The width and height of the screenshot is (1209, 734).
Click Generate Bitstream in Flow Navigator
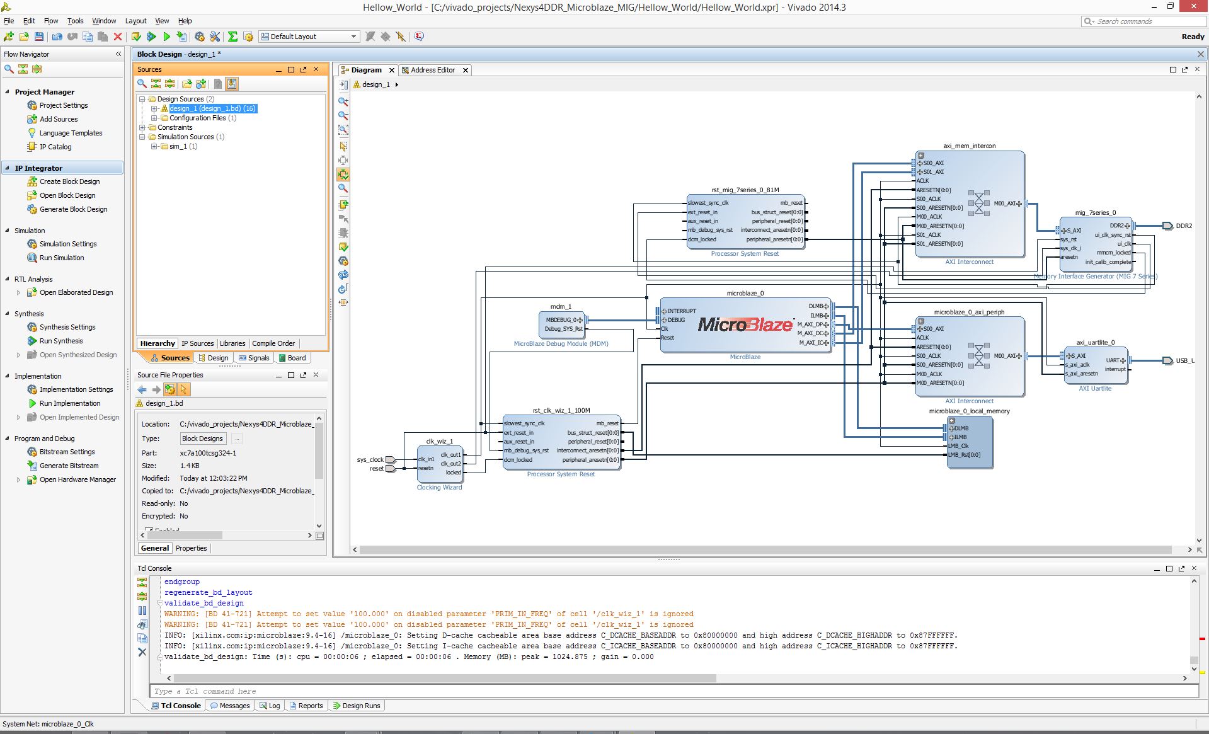[x=69, y=466]
